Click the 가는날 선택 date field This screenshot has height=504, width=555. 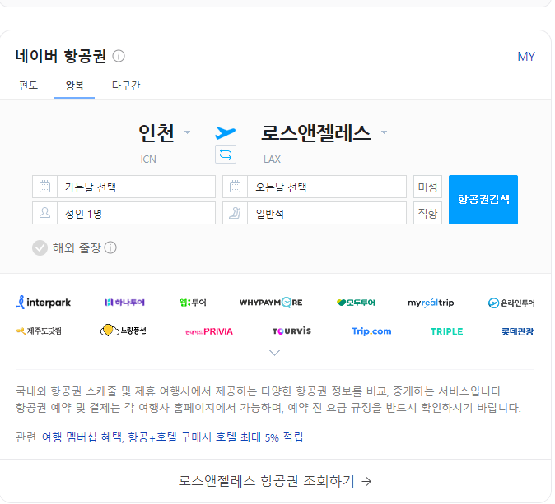[136, 187]
